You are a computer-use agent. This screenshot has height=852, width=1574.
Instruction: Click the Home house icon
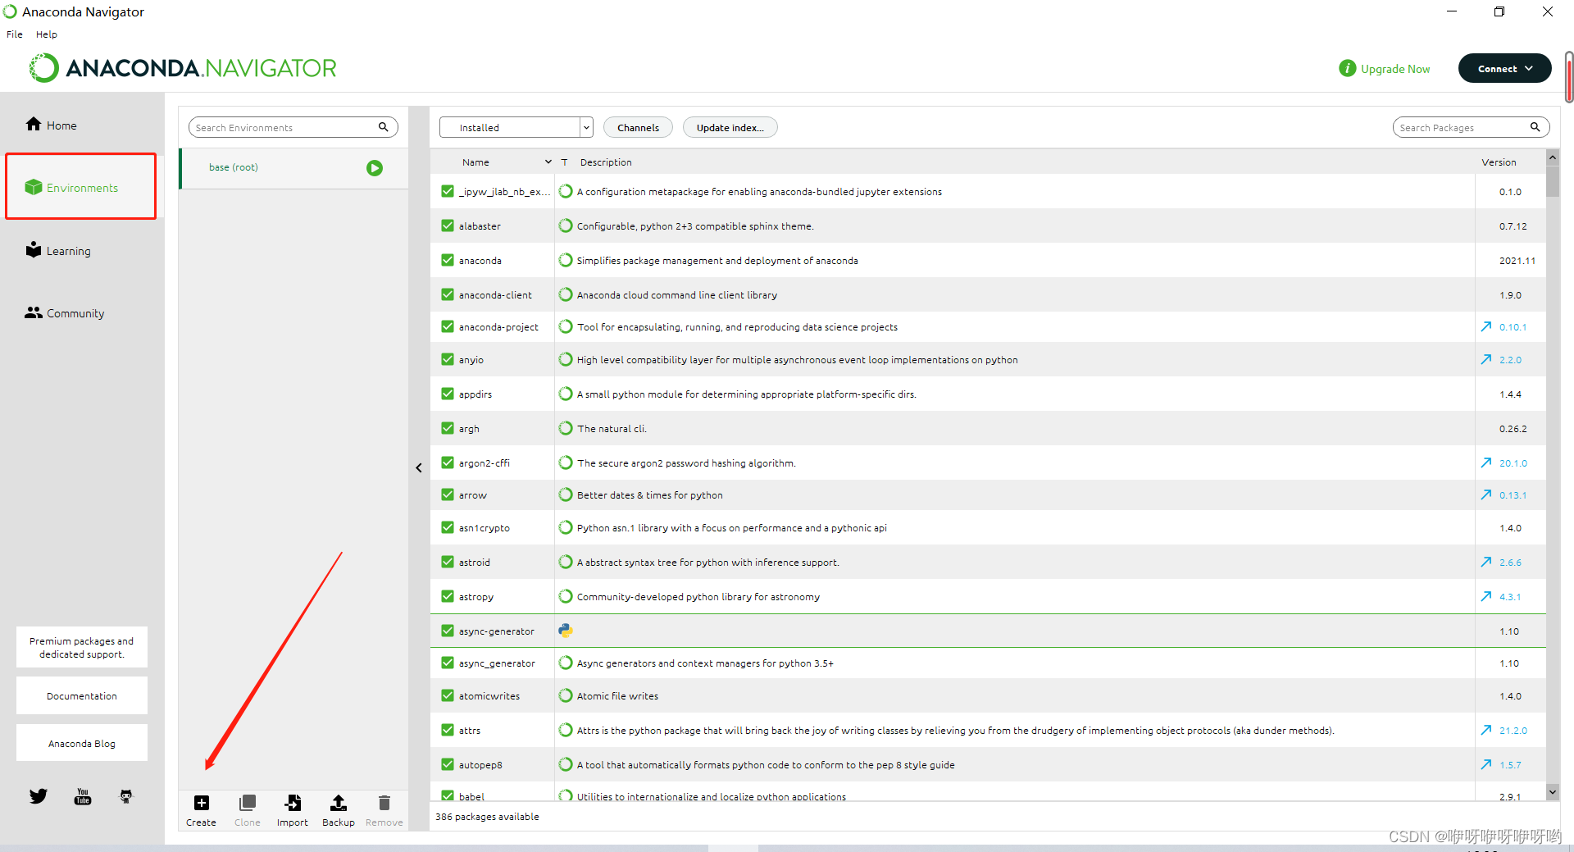(x=34, y=124)
